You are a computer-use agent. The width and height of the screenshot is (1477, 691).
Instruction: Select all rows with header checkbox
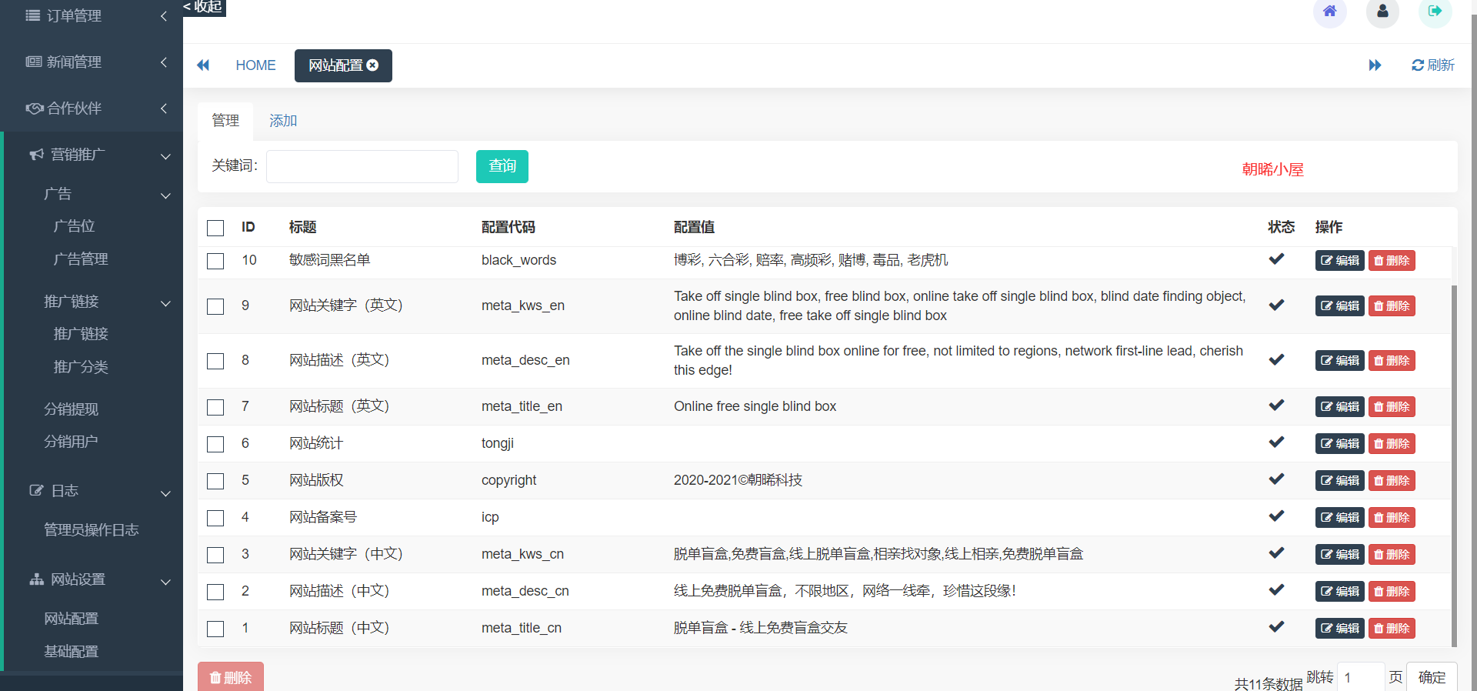215,228
